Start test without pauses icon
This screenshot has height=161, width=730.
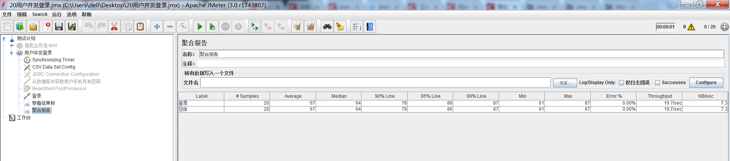212,27
